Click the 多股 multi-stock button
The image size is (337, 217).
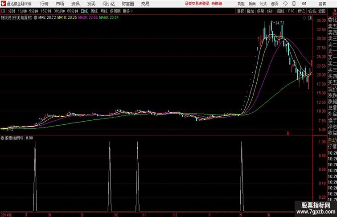click(260, 11)
